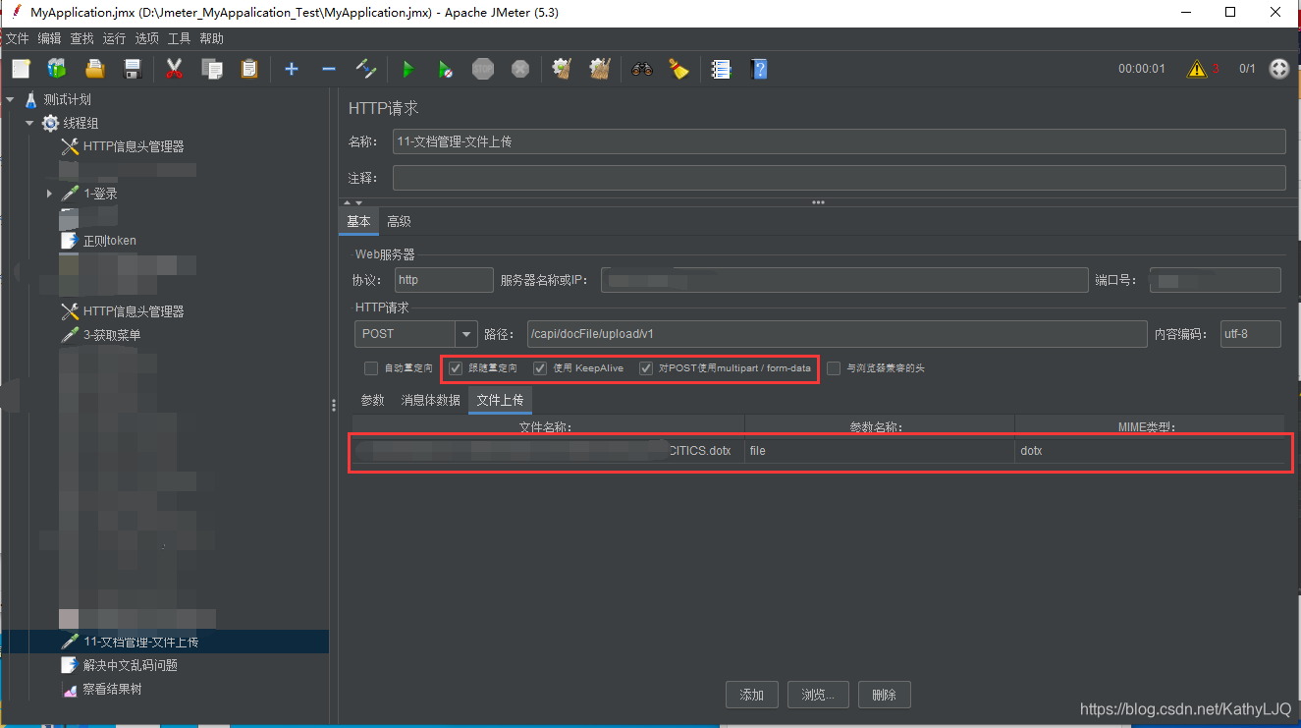
Task: Click the 路径 field with /capi/docFile/upload/v1
Action: 837,334
